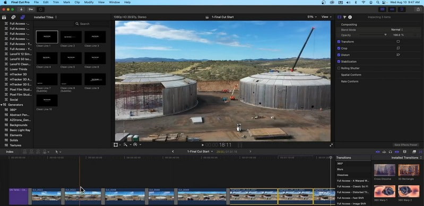Click the Background Tasks circle button
The image size is (424, 206).
pyautogui.click(x=40, y=10)
